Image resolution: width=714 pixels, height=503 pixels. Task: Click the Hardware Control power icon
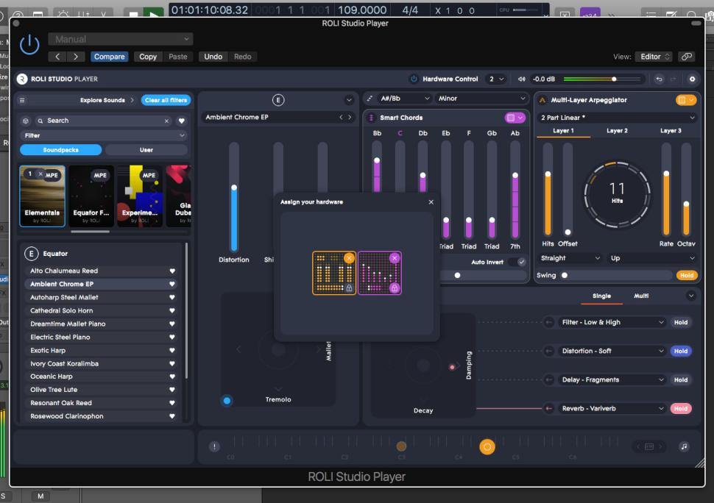pos(413,79)
